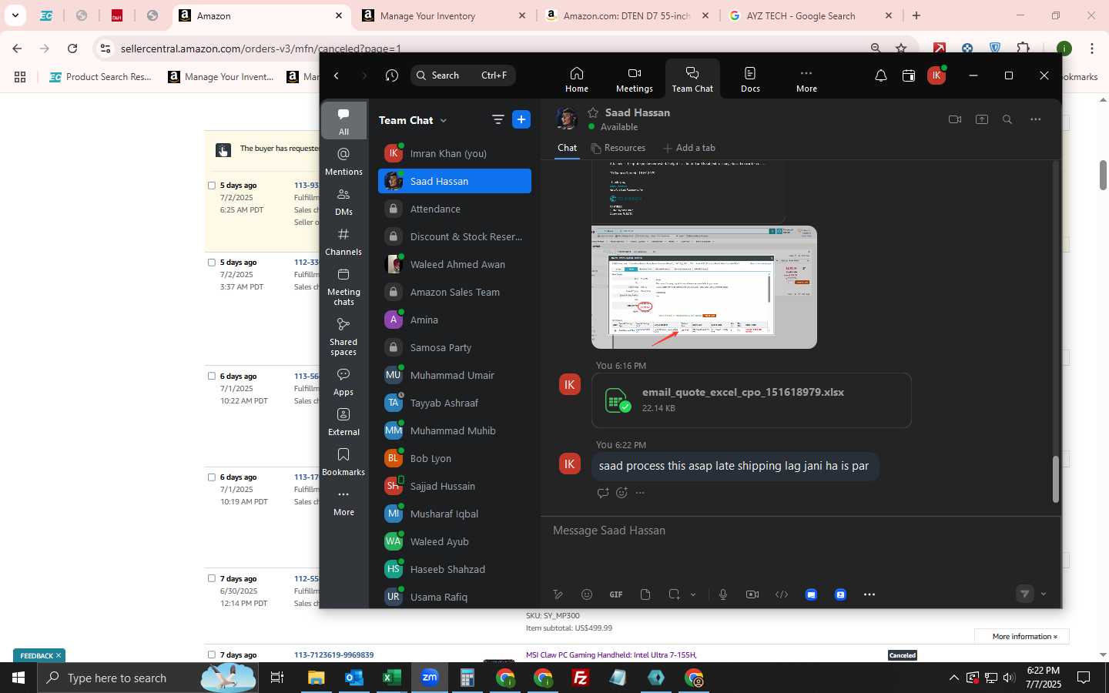Toggle text formatting in message composer
1109x693 pixels.
click(x=558, y=594)
